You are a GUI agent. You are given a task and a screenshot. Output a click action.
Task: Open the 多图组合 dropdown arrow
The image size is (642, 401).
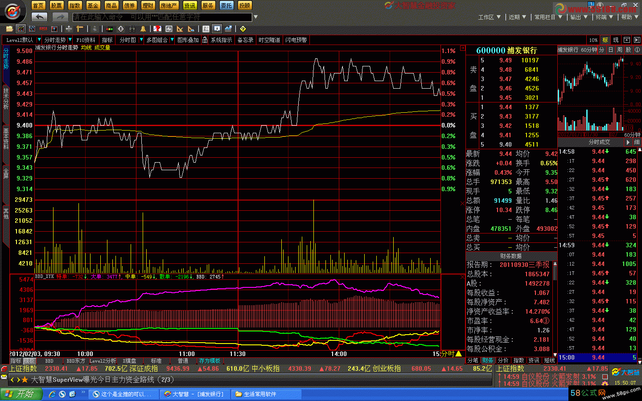[x=172, y=40]
